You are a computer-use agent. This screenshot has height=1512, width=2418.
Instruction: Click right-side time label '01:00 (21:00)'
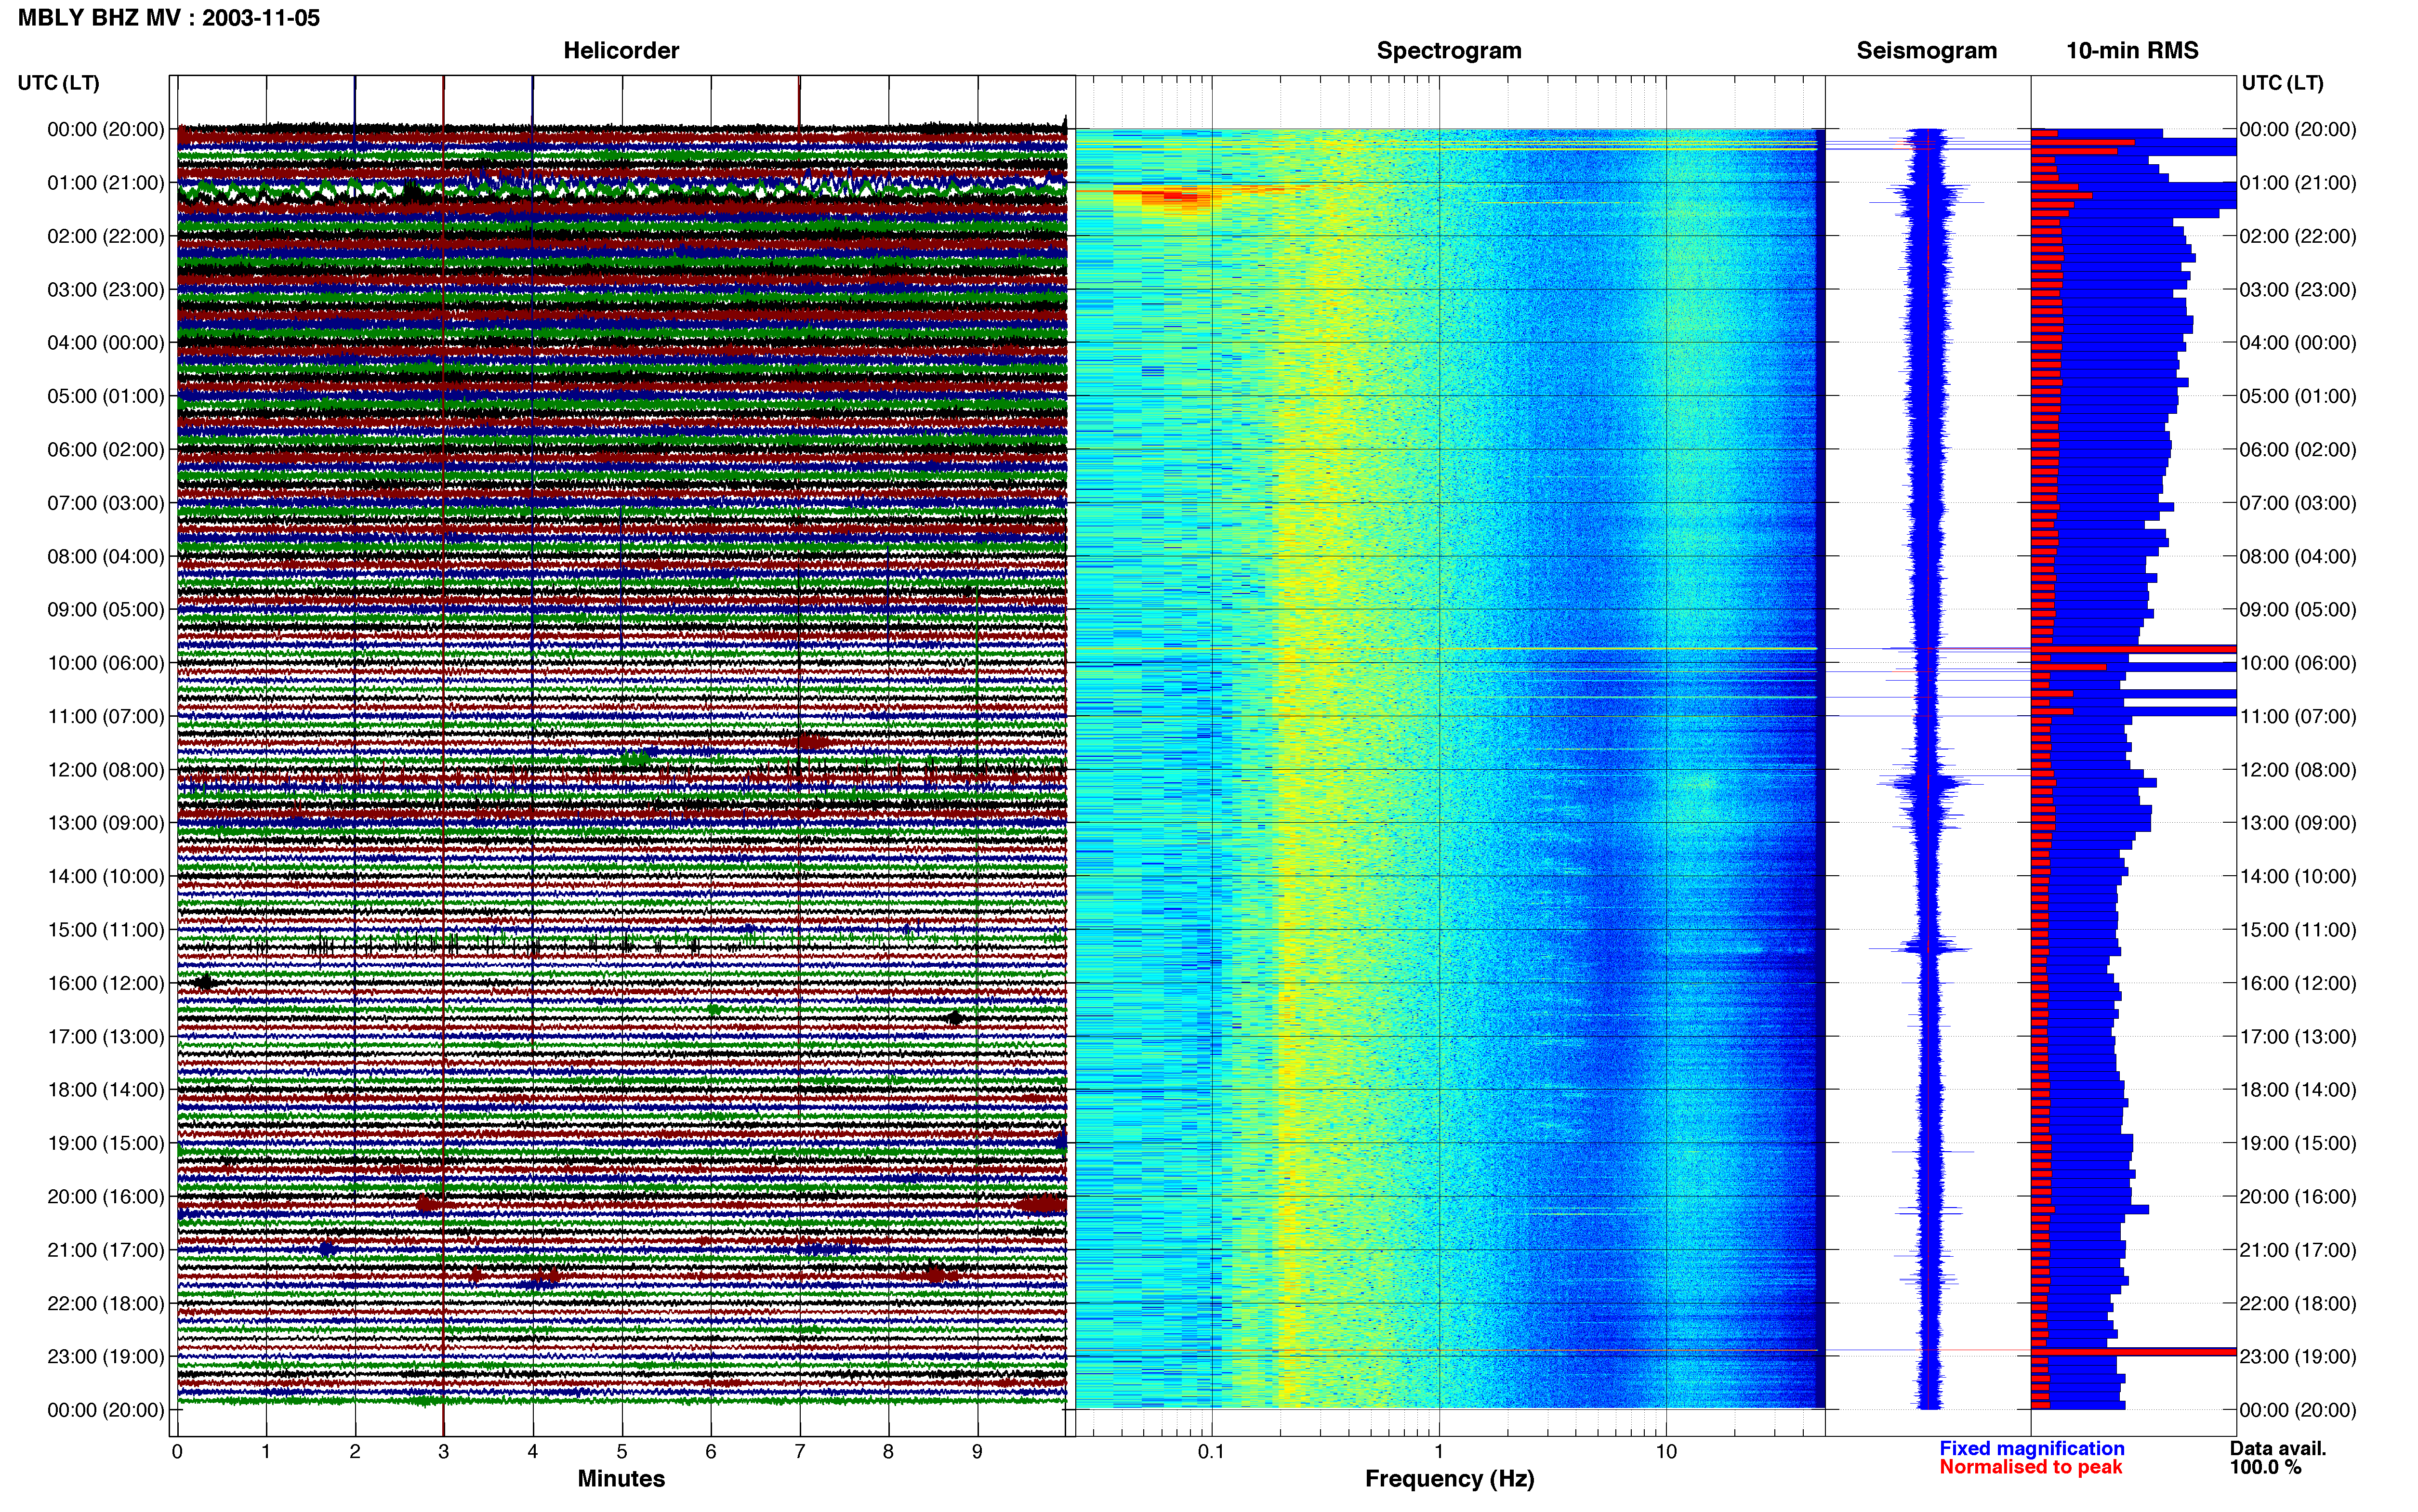pyautogui.click(x=2298, y=183)
